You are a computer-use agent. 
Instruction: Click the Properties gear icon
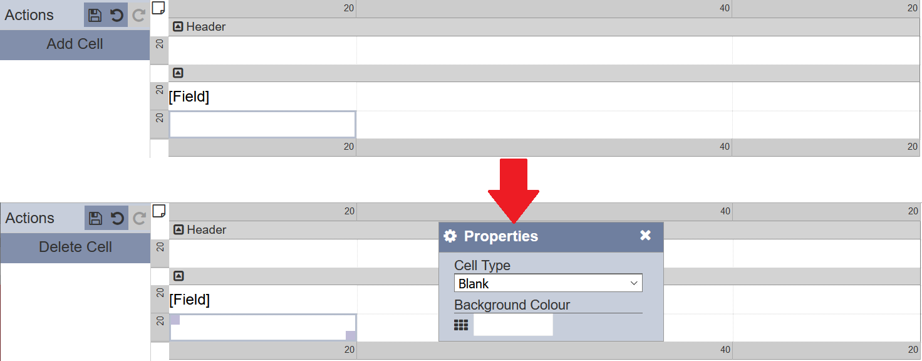pos(450,236)
